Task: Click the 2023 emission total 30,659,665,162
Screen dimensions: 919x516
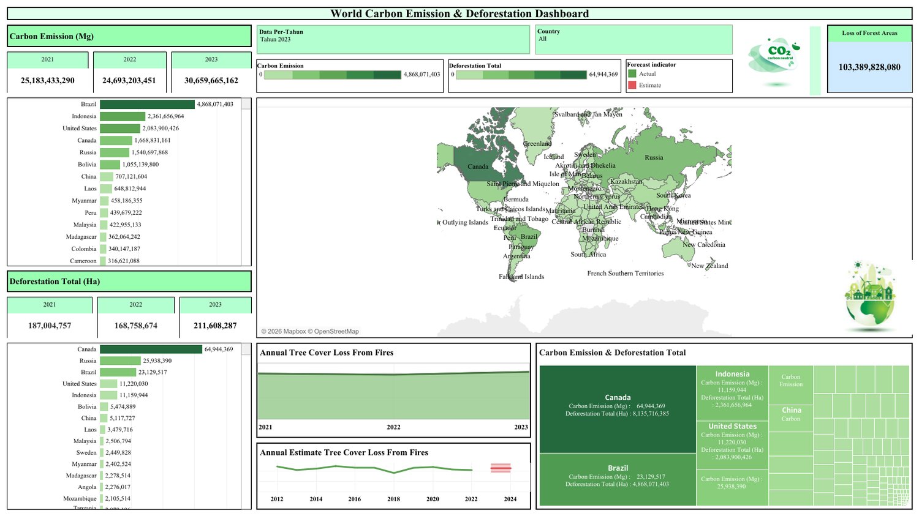Action: point(211,80)
